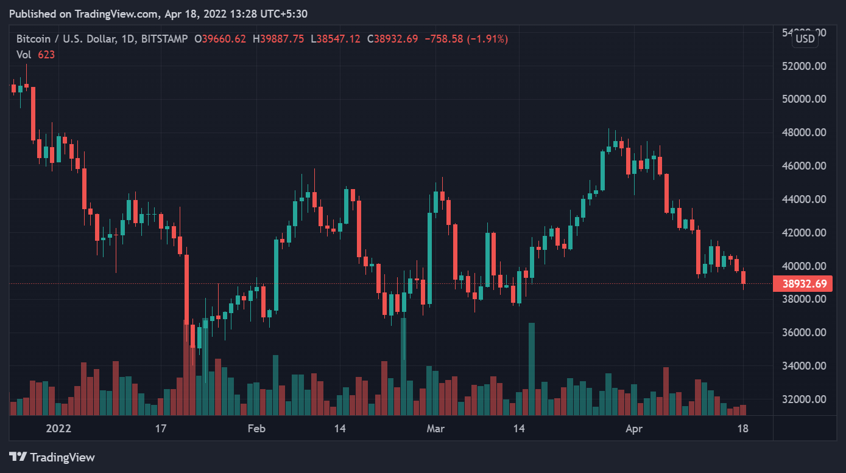Select the Feb date axis label

[x=256, y=429]
